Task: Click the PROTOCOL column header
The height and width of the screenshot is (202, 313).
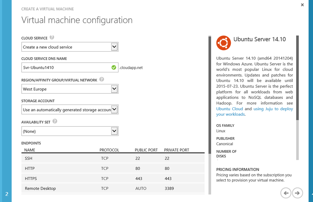Action: click(x=109, y=150)
